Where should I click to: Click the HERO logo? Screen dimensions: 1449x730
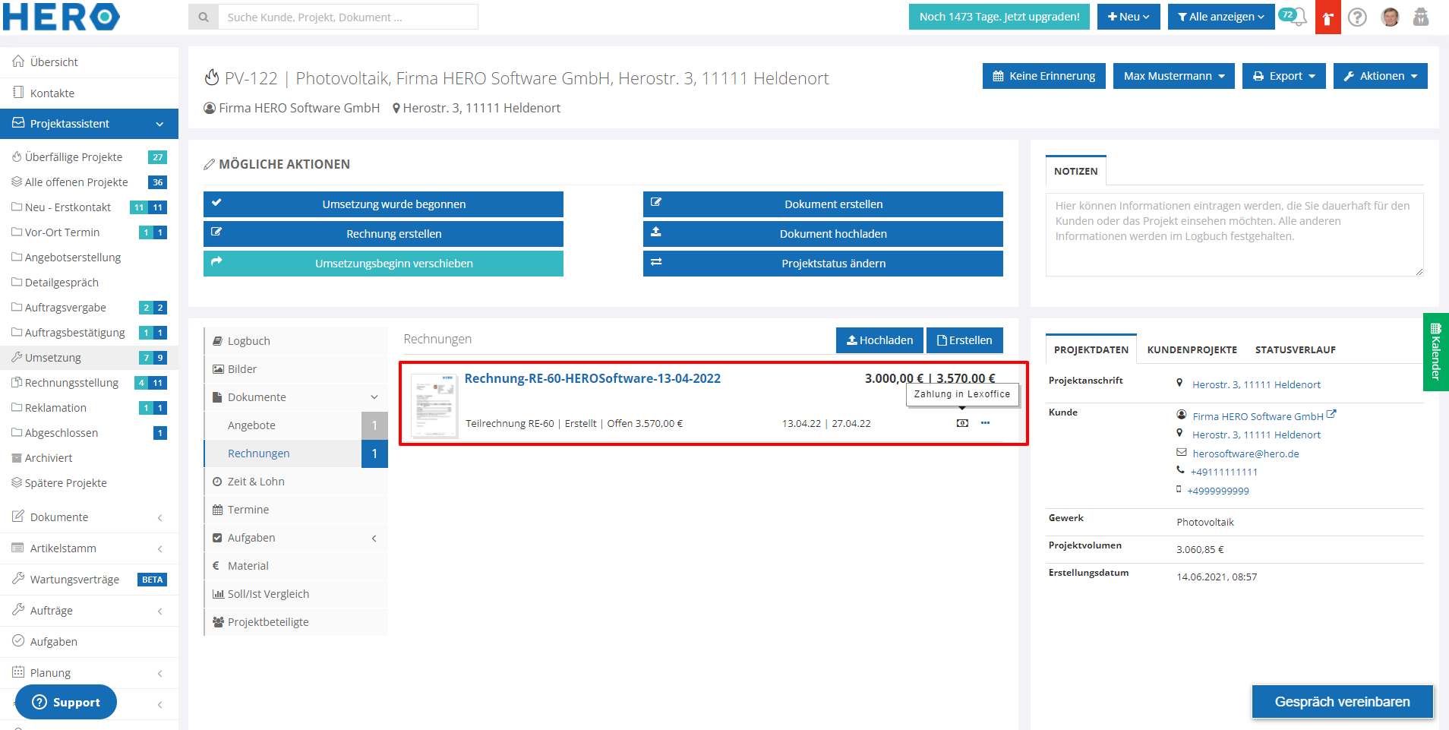[x=62, y=17]
